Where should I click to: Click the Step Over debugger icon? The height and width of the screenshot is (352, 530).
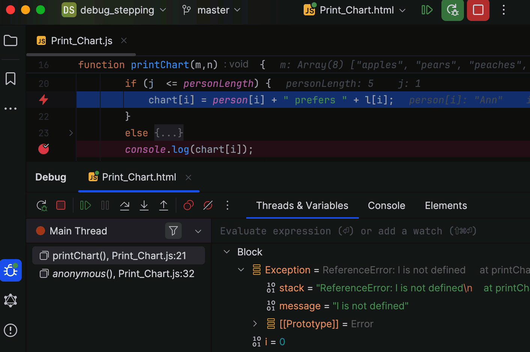pyautogui.click(x=125, y=206)
